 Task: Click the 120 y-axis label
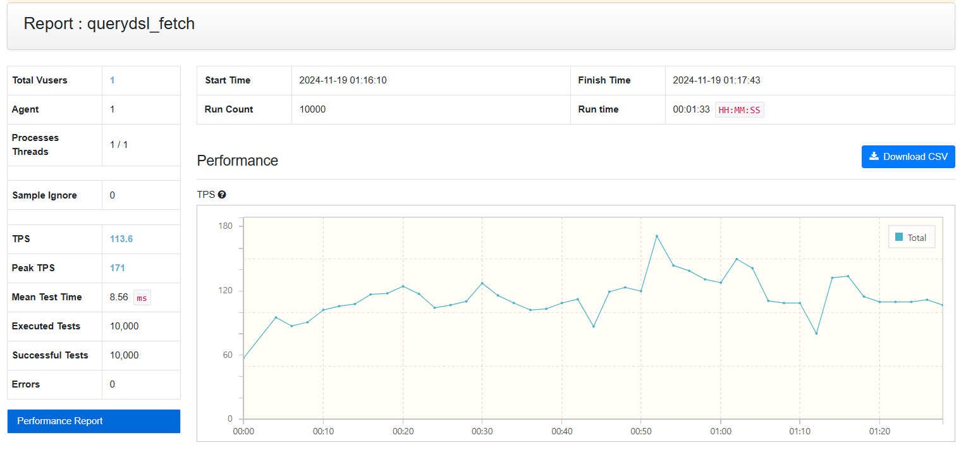click(226, 291)
